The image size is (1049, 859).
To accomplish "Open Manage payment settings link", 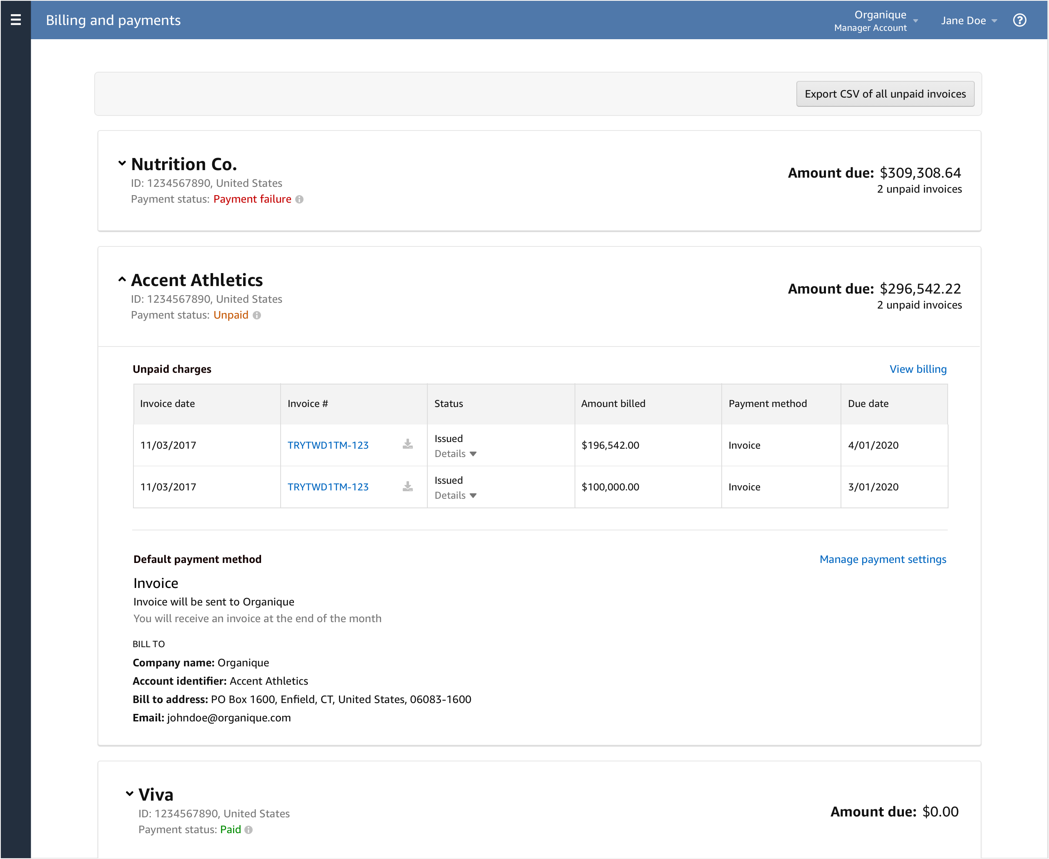I will click(x=882, y=559).
